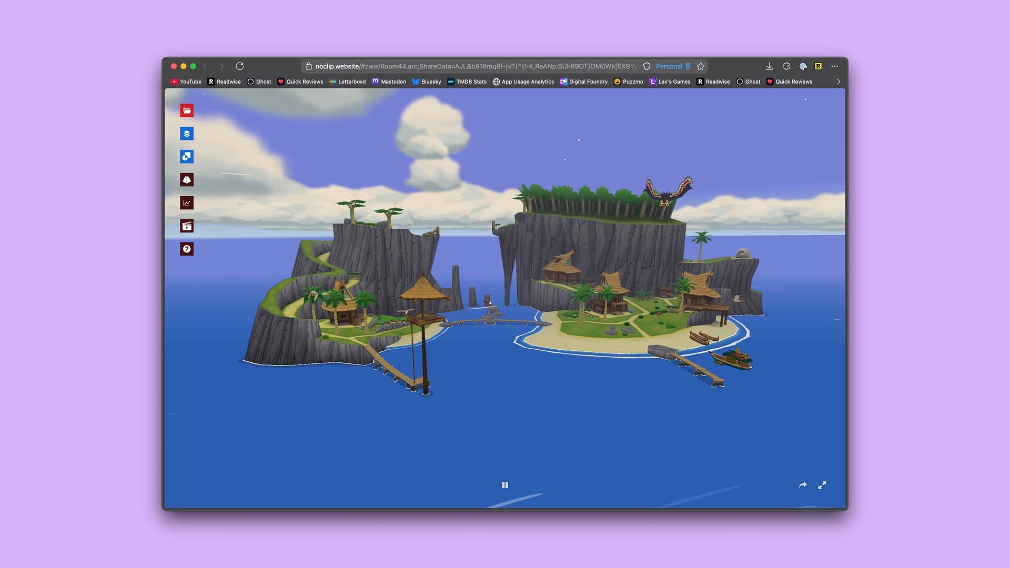Screen dimensions: 1010x568
Task: Expand the bookmarks bar overflow chevron
Action: click(838, 82)
